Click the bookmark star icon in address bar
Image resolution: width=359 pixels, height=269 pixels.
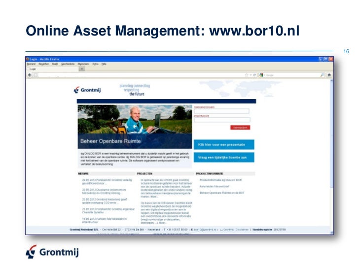[x=247, y=75]
